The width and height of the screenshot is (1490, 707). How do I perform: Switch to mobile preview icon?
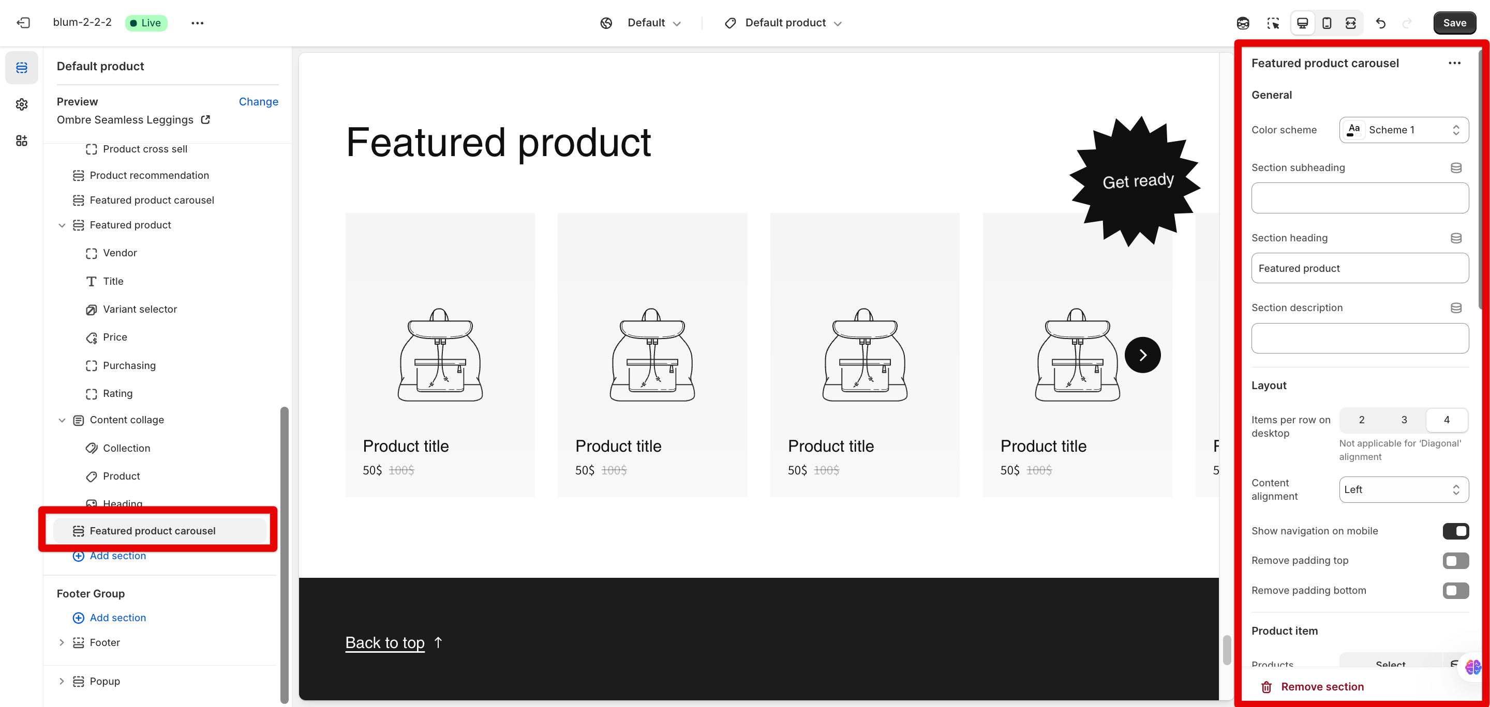pos(1327,23)
